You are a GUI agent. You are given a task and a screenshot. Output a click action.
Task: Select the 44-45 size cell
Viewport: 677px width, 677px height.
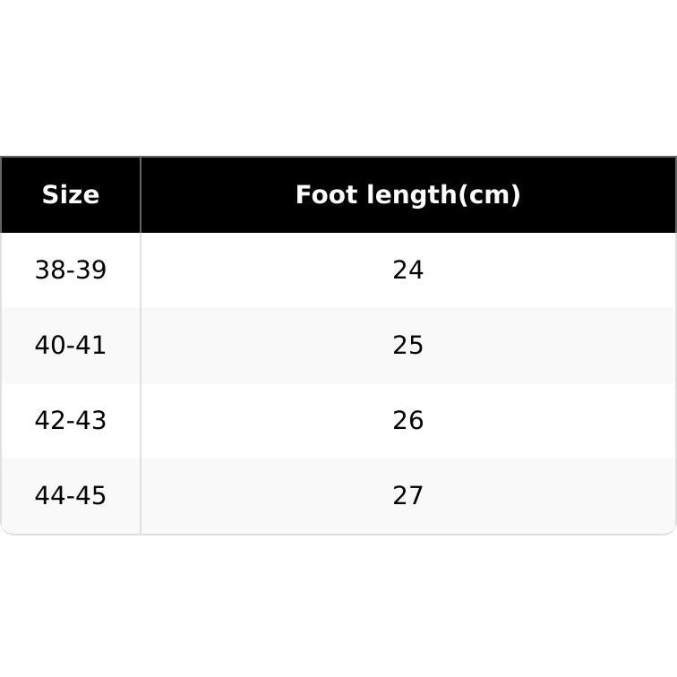tap(71, 496)
